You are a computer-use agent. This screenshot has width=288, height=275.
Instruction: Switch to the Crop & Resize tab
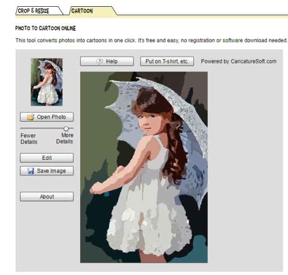[39, 11]
